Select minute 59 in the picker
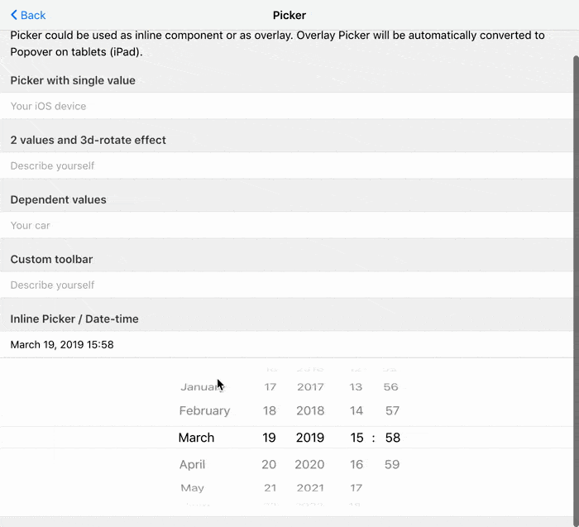 coord(392,464)
